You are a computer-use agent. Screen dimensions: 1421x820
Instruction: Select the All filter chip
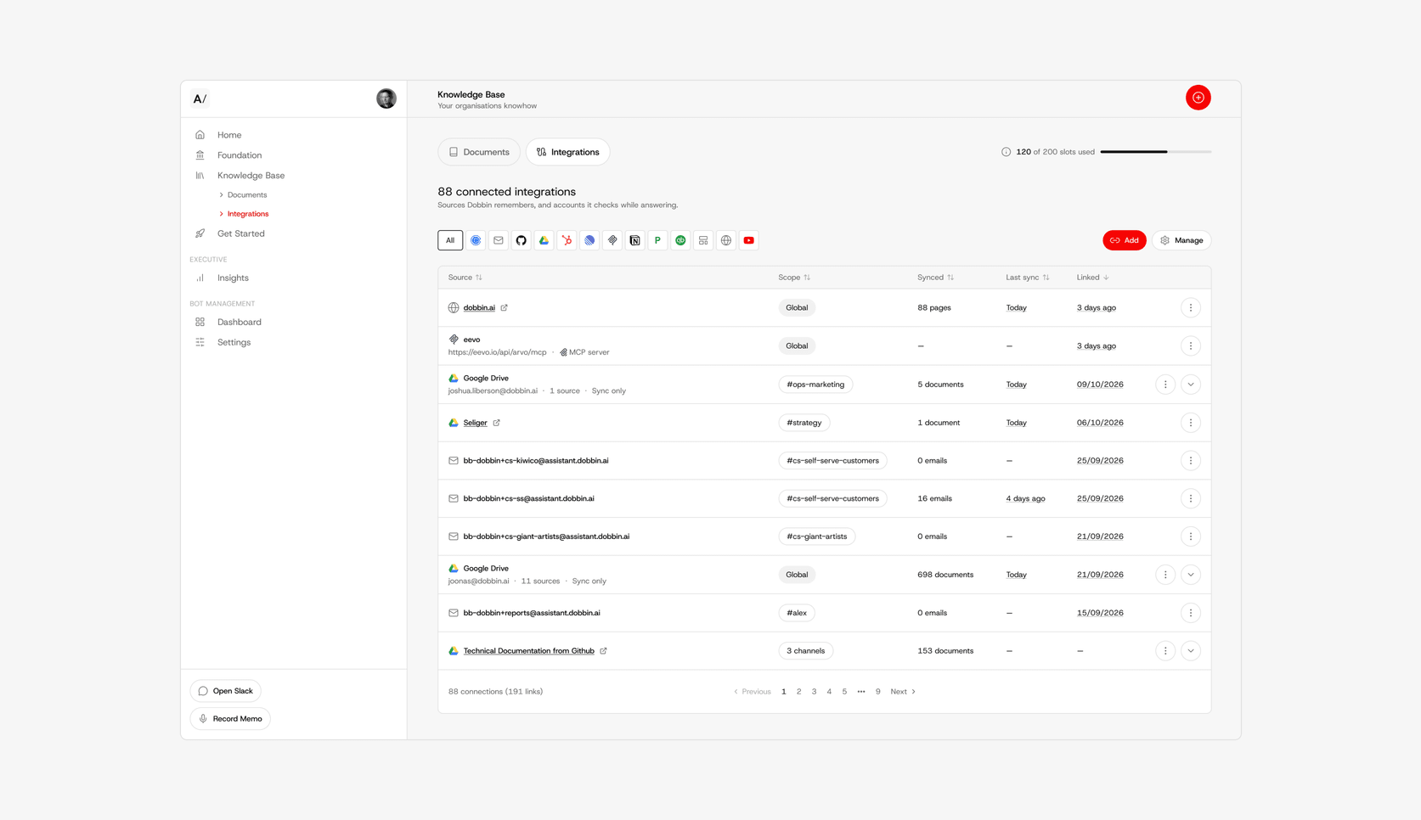click(450, 240)
